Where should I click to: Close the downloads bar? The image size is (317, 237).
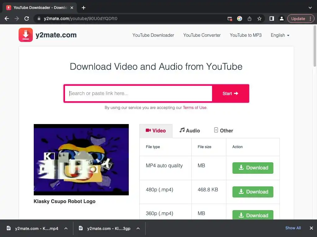tap(311, 228)
